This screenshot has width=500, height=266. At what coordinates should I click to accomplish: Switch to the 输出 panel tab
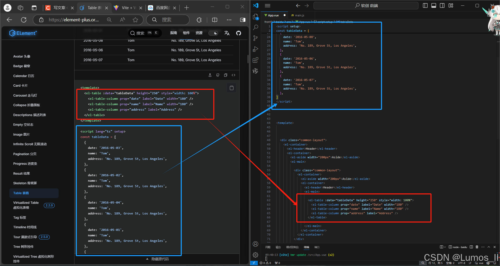pos(278,247)
